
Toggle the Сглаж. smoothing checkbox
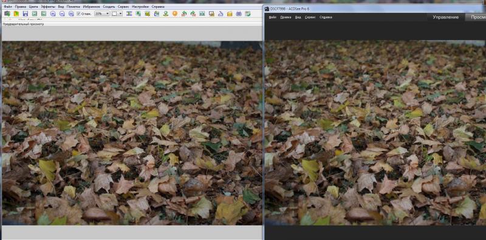coord(78,13)
